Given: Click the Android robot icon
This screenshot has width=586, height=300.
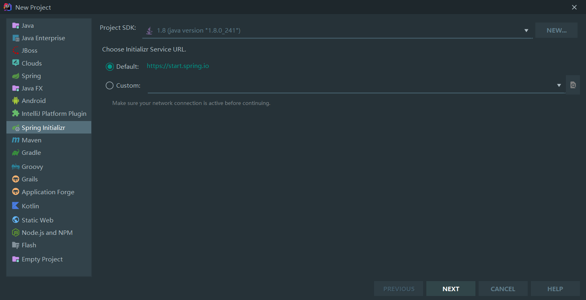Looking at the screenshot, I should tap(16, 101).
